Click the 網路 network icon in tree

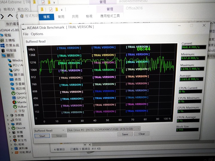tap(13, 124)
